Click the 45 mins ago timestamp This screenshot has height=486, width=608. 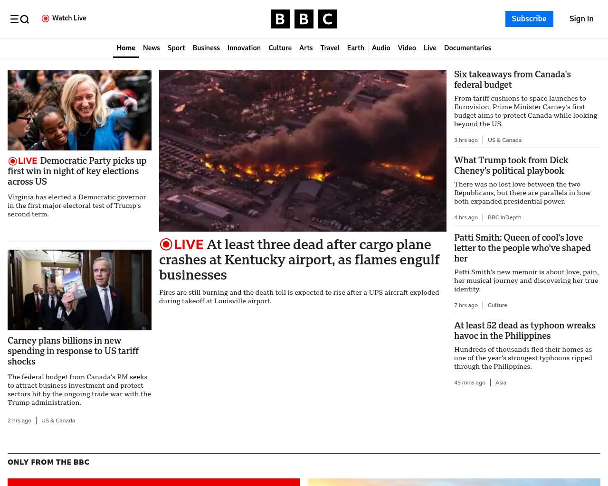click(x=470, y=383)
